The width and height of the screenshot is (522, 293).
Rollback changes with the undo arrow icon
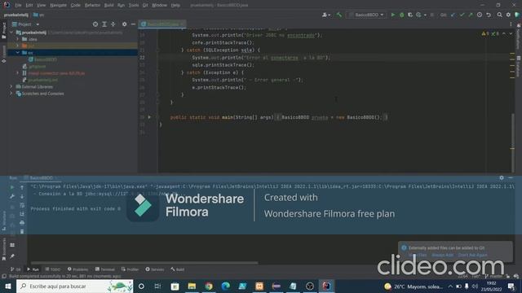click(x=489, y=15)
